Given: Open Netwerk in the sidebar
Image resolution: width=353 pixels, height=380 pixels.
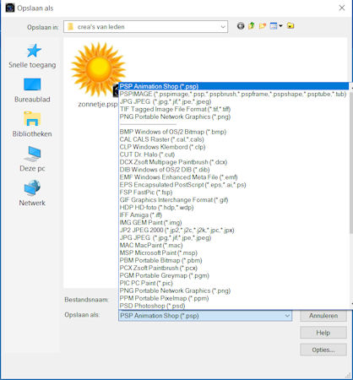Looking at the screenshot, I should 32,193.
